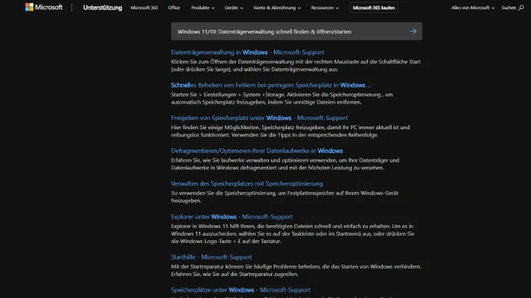The image size is (531, 298).
Task: Expand the Alles von Microsoft dropdown
Action: click(x=473, y=8)
